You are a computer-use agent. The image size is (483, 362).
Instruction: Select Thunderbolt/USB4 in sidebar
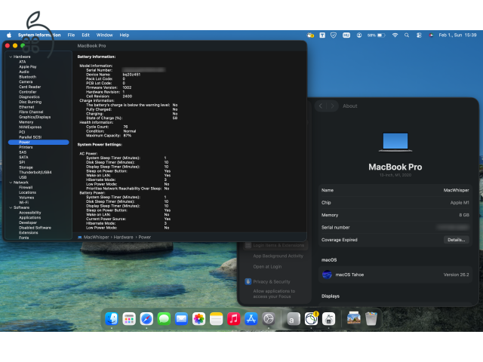[35, 173]
